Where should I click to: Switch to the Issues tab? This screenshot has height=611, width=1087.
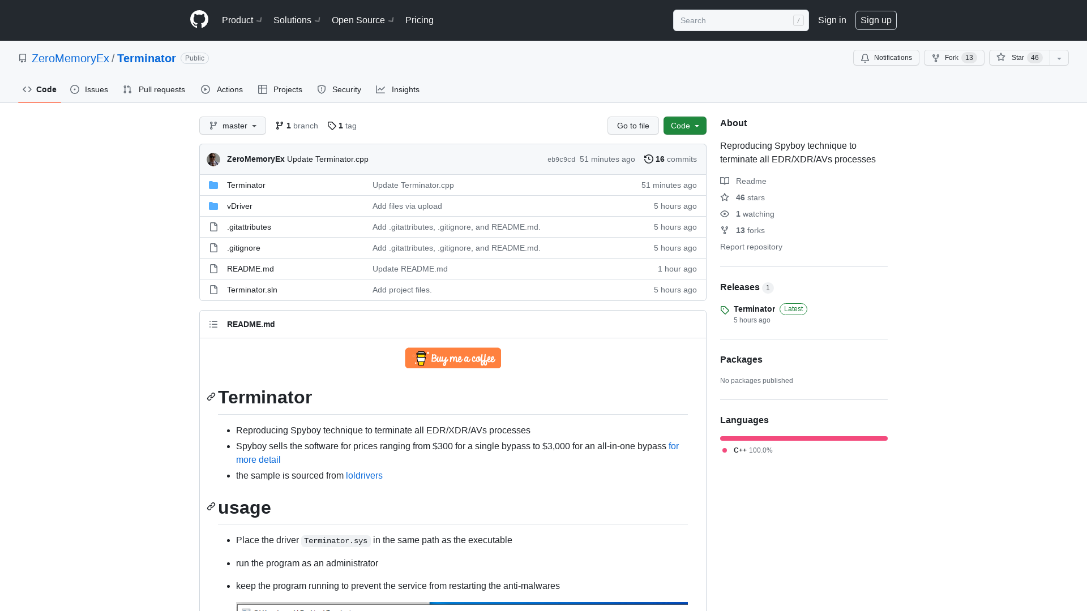[89, 89]
